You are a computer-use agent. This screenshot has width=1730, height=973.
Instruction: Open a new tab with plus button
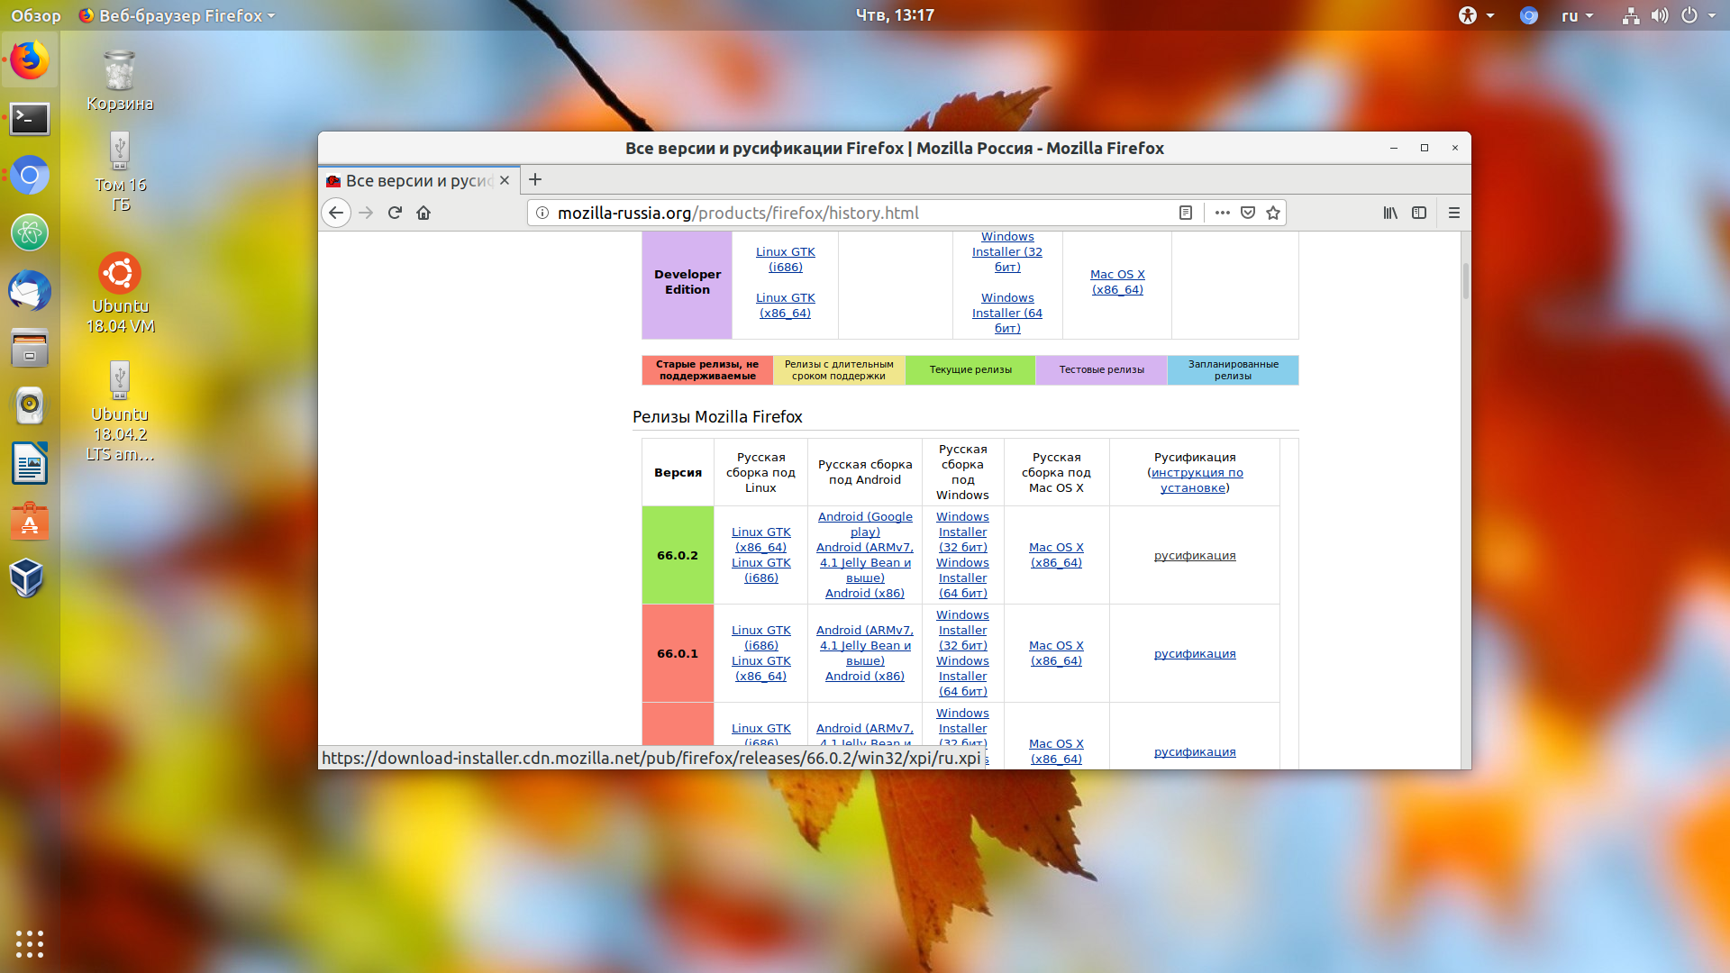coord(535,179)
